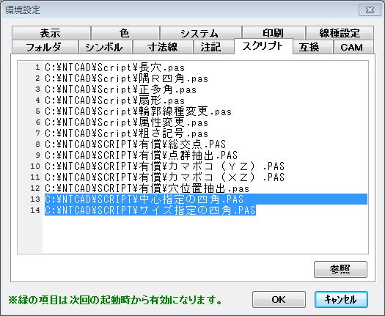
Task: Switch to the CAM tab
Action: [x=353, y=47]
